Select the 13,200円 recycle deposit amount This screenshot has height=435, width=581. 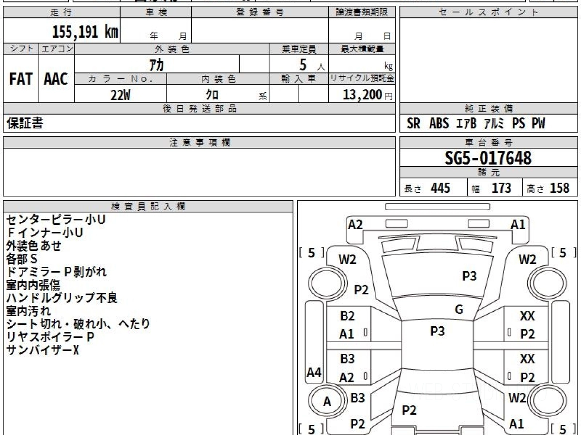tap(368, 95)
